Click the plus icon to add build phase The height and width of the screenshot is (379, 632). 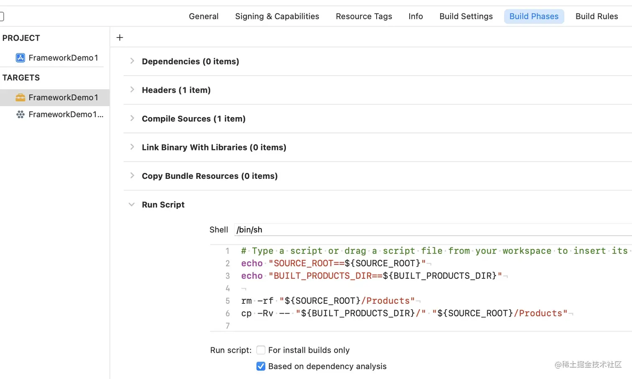(x=120, y=38)
